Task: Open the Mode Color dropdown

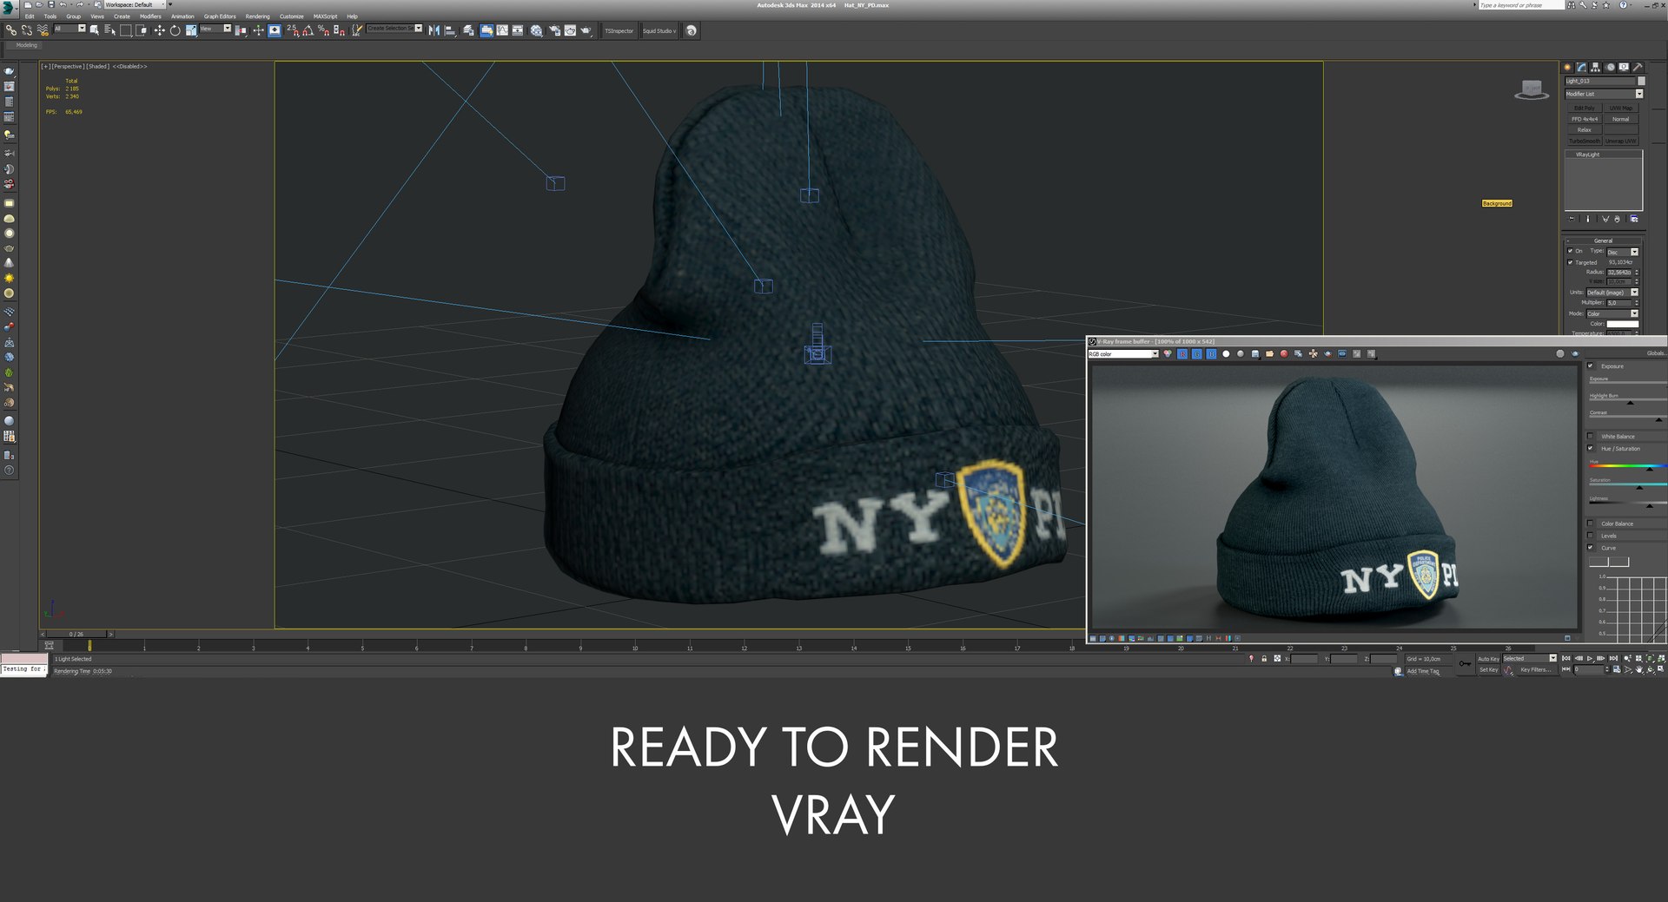Action: click(x=1612, y=313)
